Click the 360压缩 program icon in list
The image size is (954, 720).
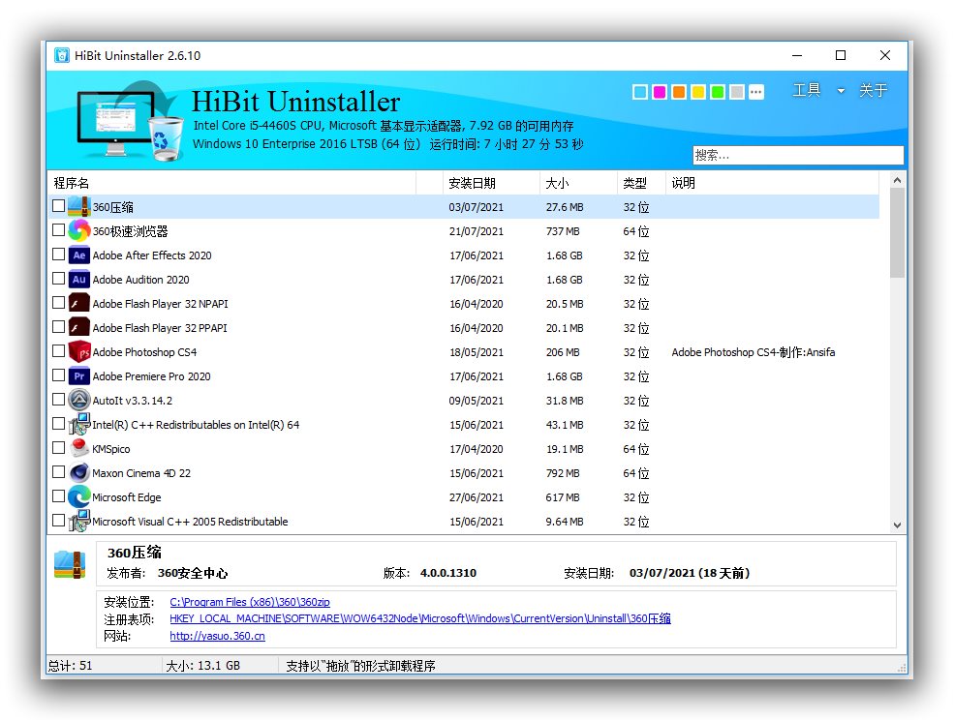pos(79,207)
